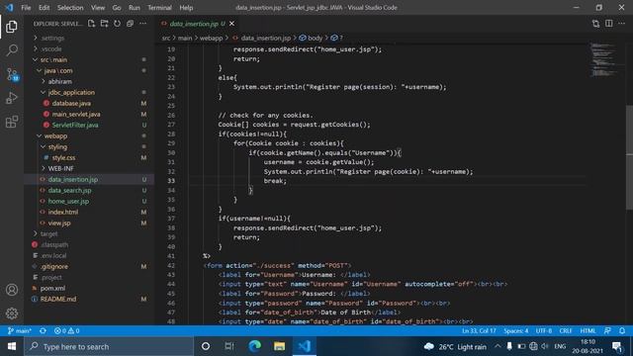Open ServletFilter.java file
This screenshot has height=356, width=633.
(75, 126)
